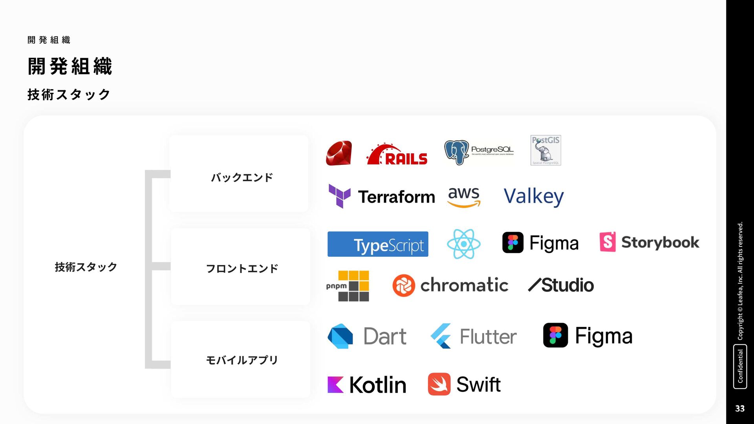Select the Rails logo

pos(397,154)
